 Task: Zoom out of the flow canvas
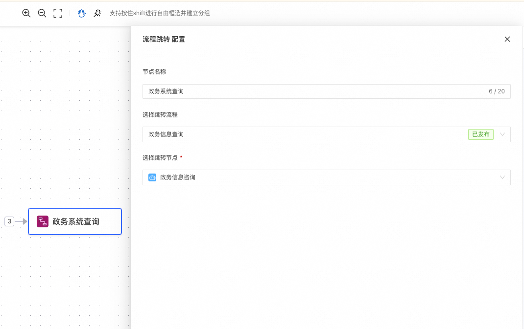(42, 13)
